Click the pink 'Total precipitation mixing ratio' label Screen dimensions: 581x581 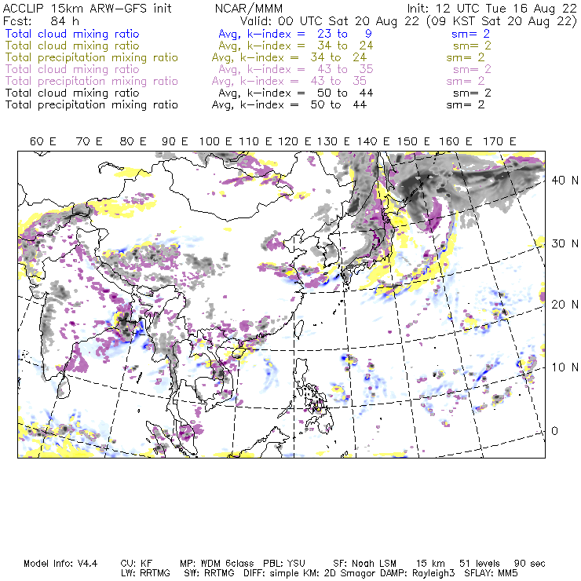point(92,81)
